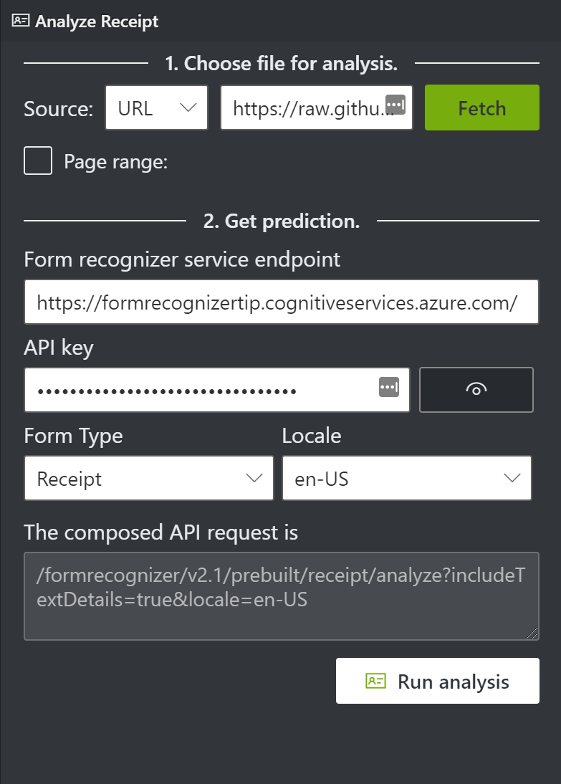Enable the Page range checkbox

(x=38, y=161)
